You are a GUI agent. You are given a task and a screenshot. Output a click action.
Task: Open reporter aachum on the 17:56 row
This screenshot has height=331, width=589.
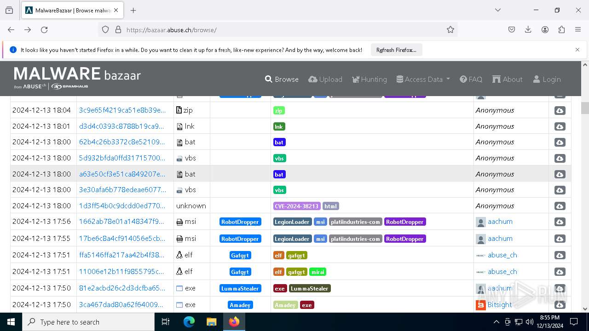click(x=500, y=222)
